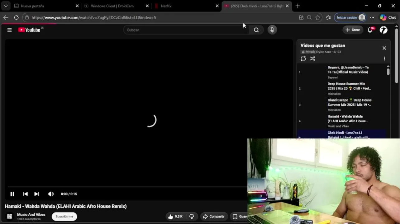Open the zoom magnifier in address bar

pos(309,18)
